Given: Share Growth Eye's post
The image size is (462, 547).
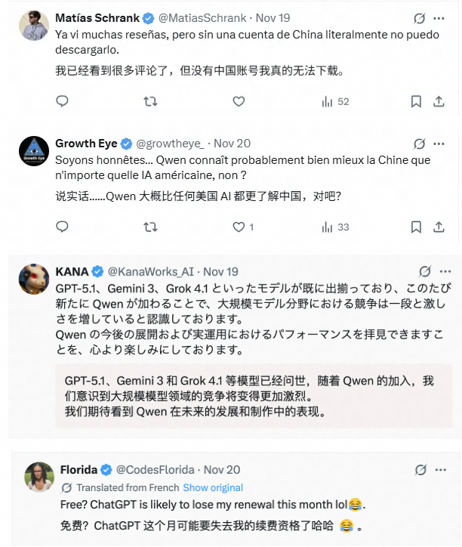Looking at the screenshot, I should [x=439, y=227].
